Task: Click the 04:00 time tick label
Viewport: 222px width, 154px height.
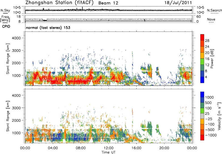Action: (53, 148)
